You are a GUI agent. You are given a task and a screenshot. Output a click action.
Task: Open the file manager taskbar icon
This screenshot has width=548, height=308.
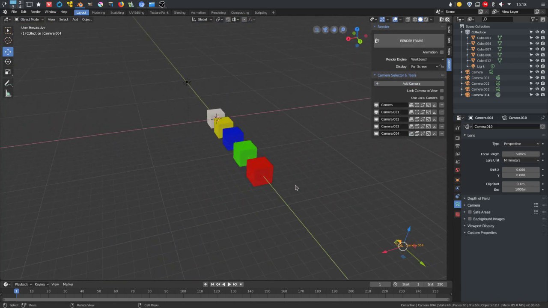(152, 4)
